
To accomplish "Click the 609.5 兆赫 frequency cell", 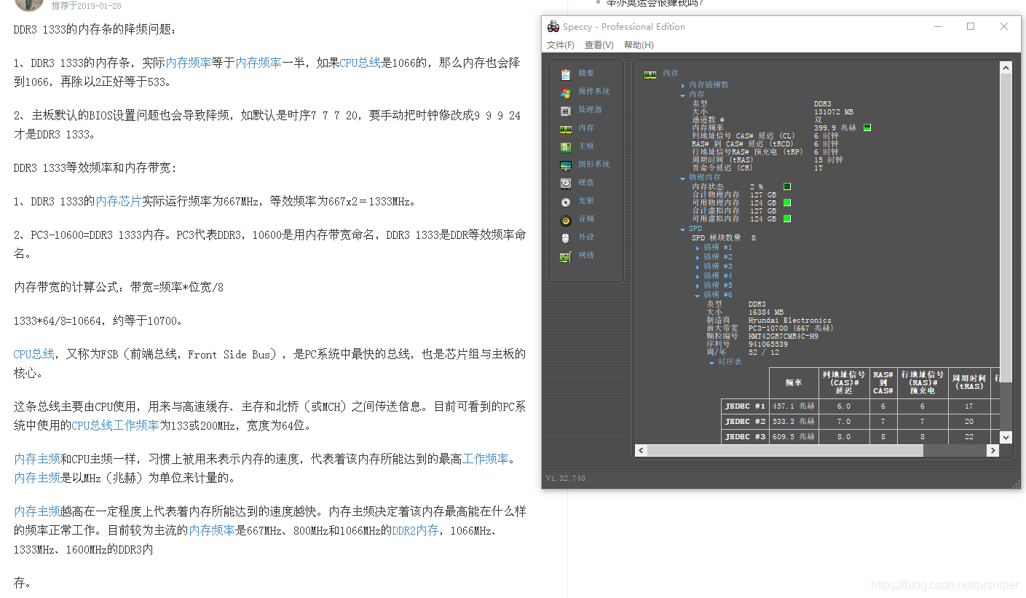I will click(x=794, y=436).
